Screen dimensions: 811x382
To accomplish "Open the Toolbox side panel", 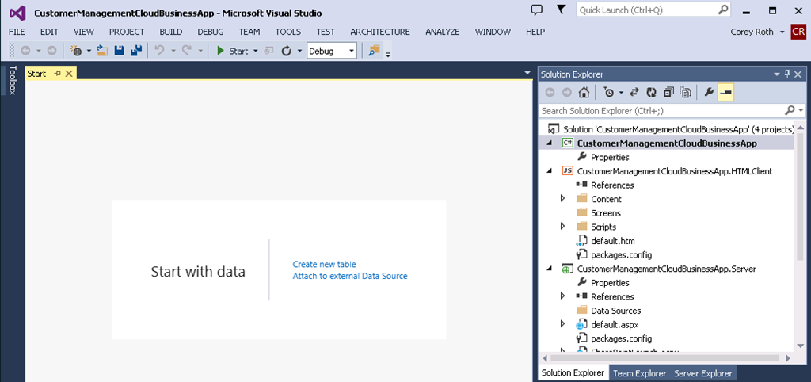I will [13, 80].
